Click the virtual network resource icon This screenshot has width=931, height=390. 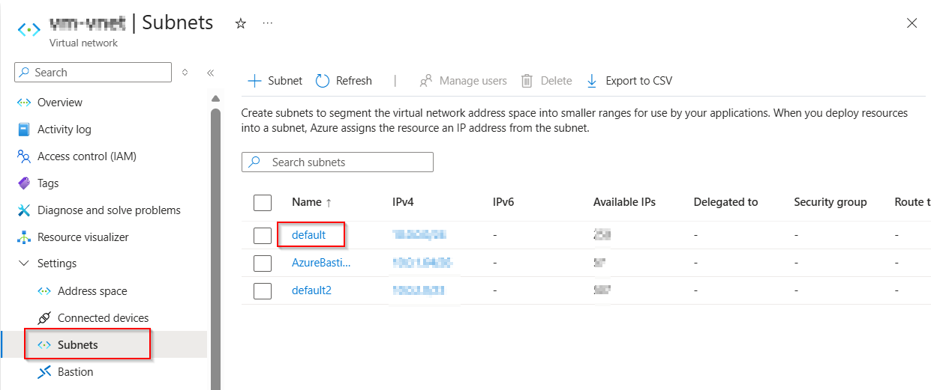click(29, 30)
